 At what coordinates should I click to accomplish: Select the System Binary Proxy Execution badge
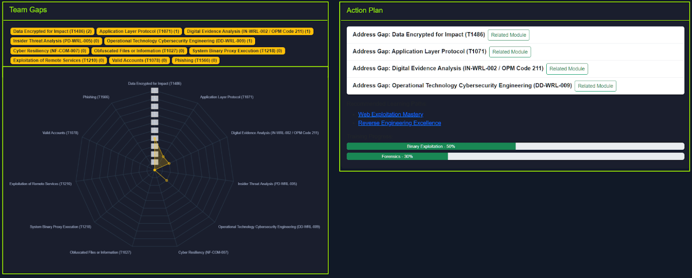(x=237, y=51)
